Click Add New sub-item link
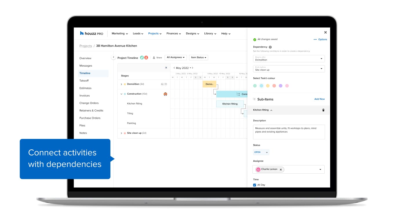This screenshot has width=400, height=220. [319, 99]
